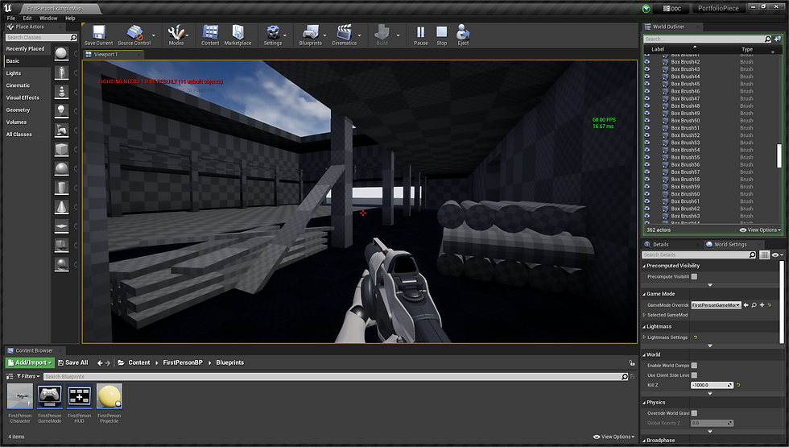Select the Sphere shape in Place Actors
The width and height of the screenshot is (789, 447).
click(61, 168)
